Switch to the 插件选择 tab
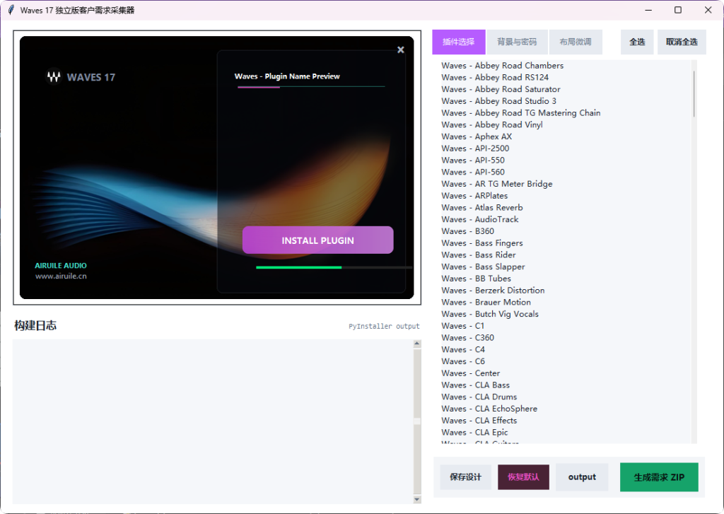This screenshot has height=514, width=724. (x=458, y=42)
